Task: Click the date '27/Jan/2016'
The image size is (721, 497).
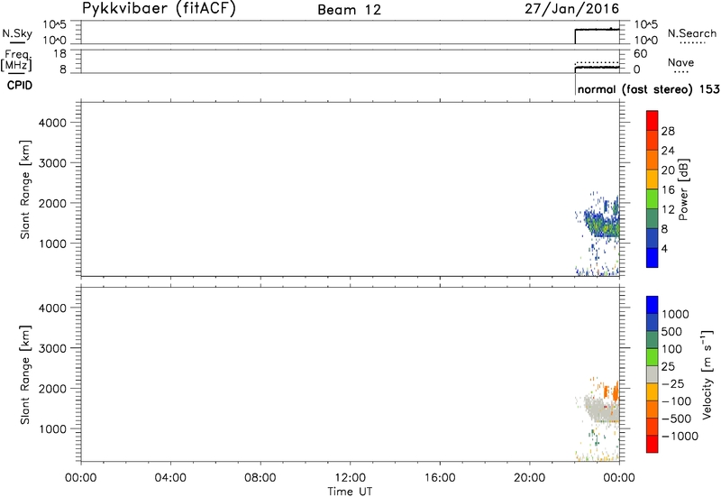Action: click(572, 9)
